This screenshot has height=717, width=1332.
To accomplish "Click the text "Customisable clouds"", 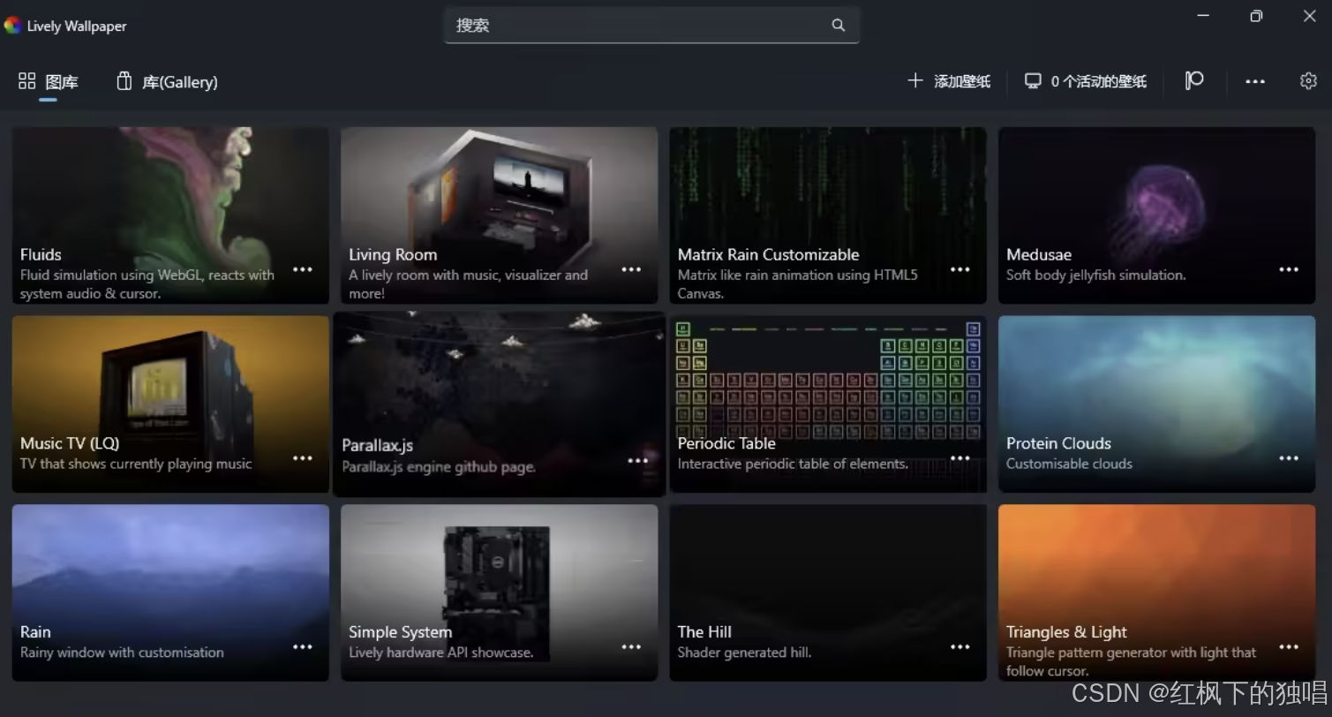I will [x=1069, y=464].
